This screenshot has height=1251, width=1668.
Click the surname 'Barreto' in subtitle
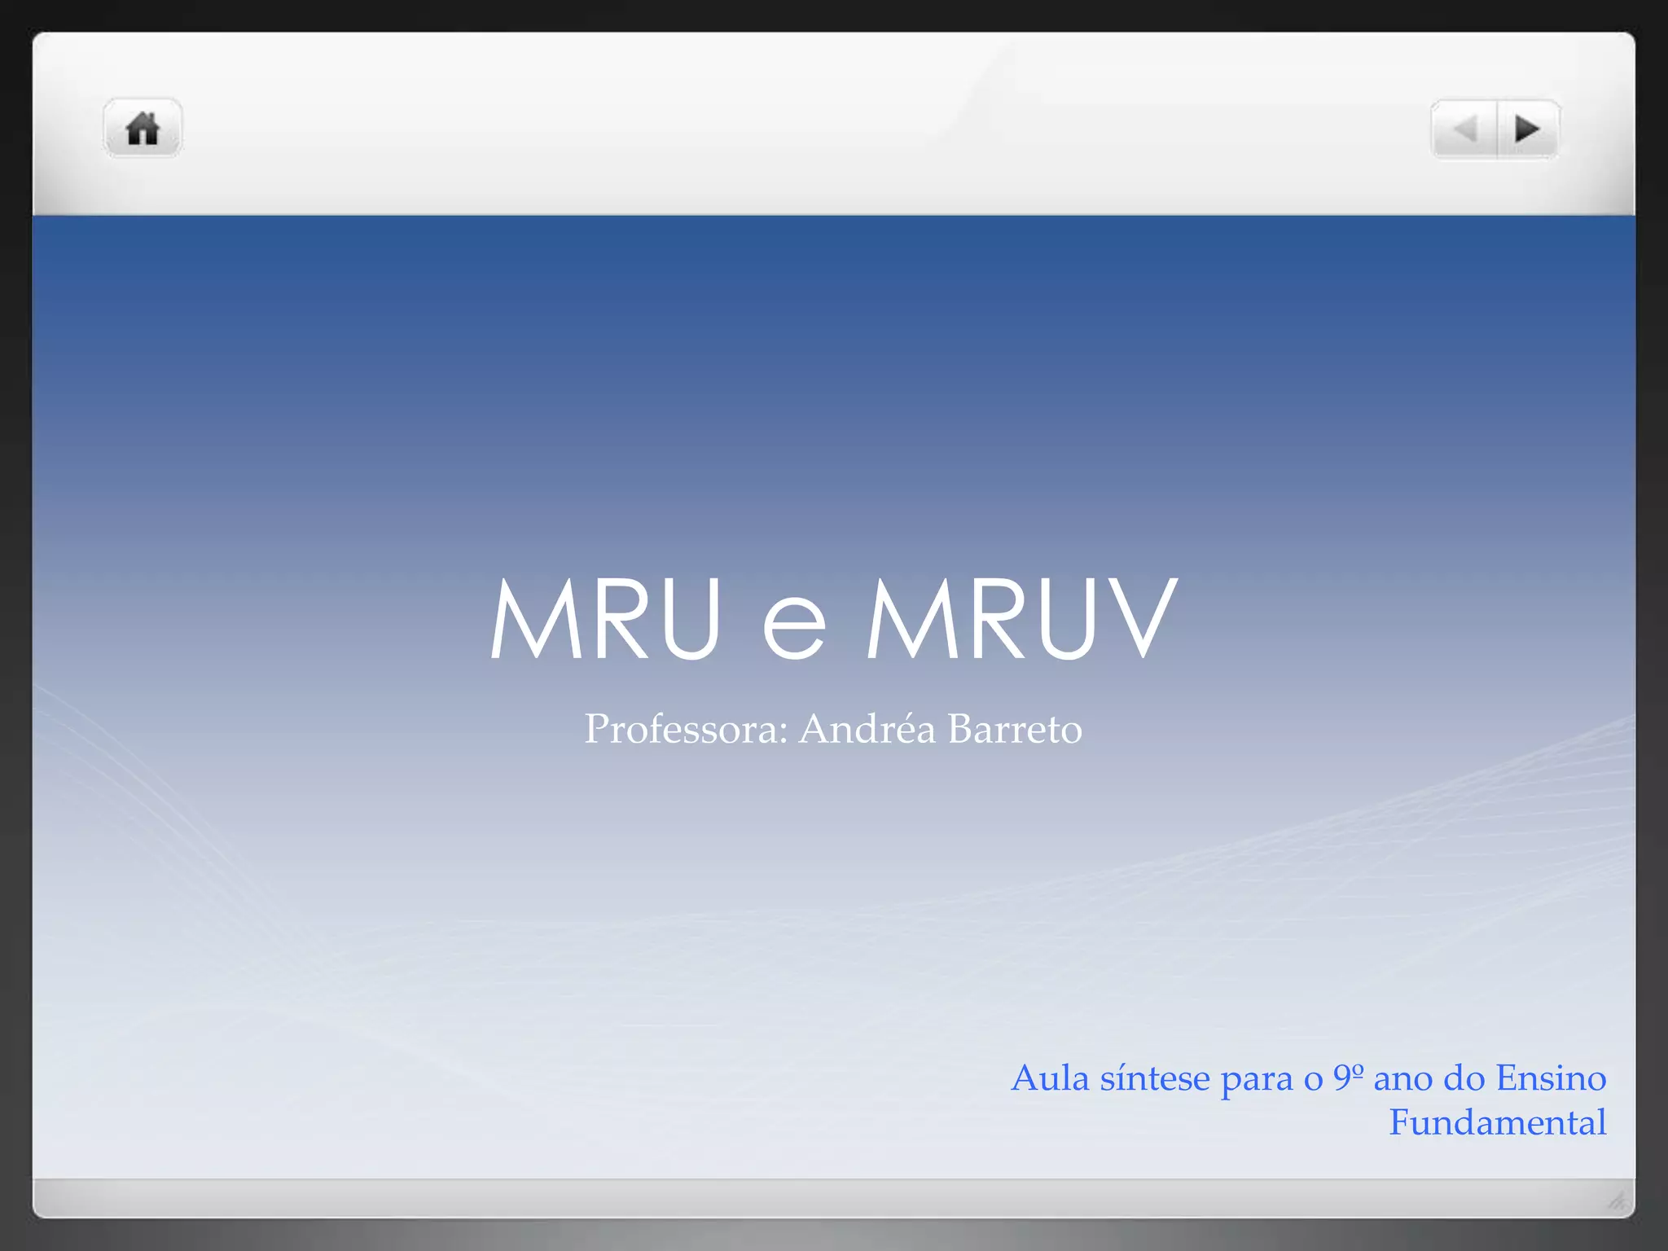click(1015, 728)
